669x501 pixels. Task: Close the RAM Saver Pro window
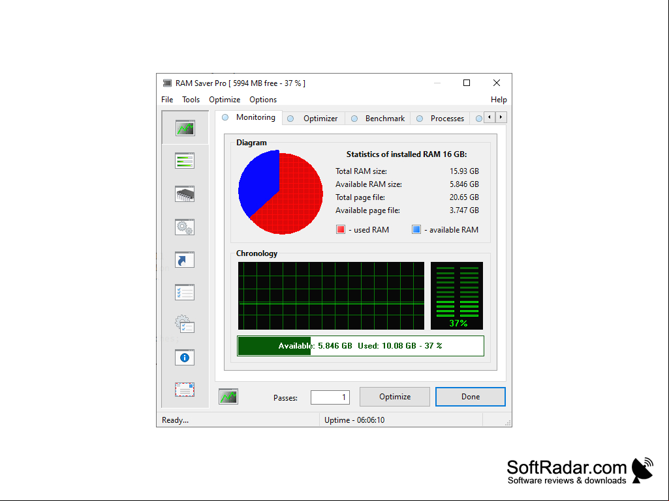[x=497, y=83]
